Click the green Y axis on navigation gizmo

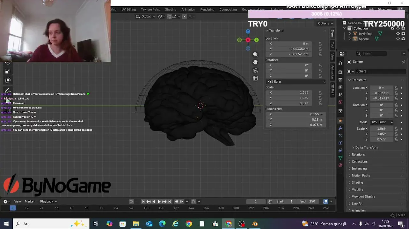click(x=256, y=40)
